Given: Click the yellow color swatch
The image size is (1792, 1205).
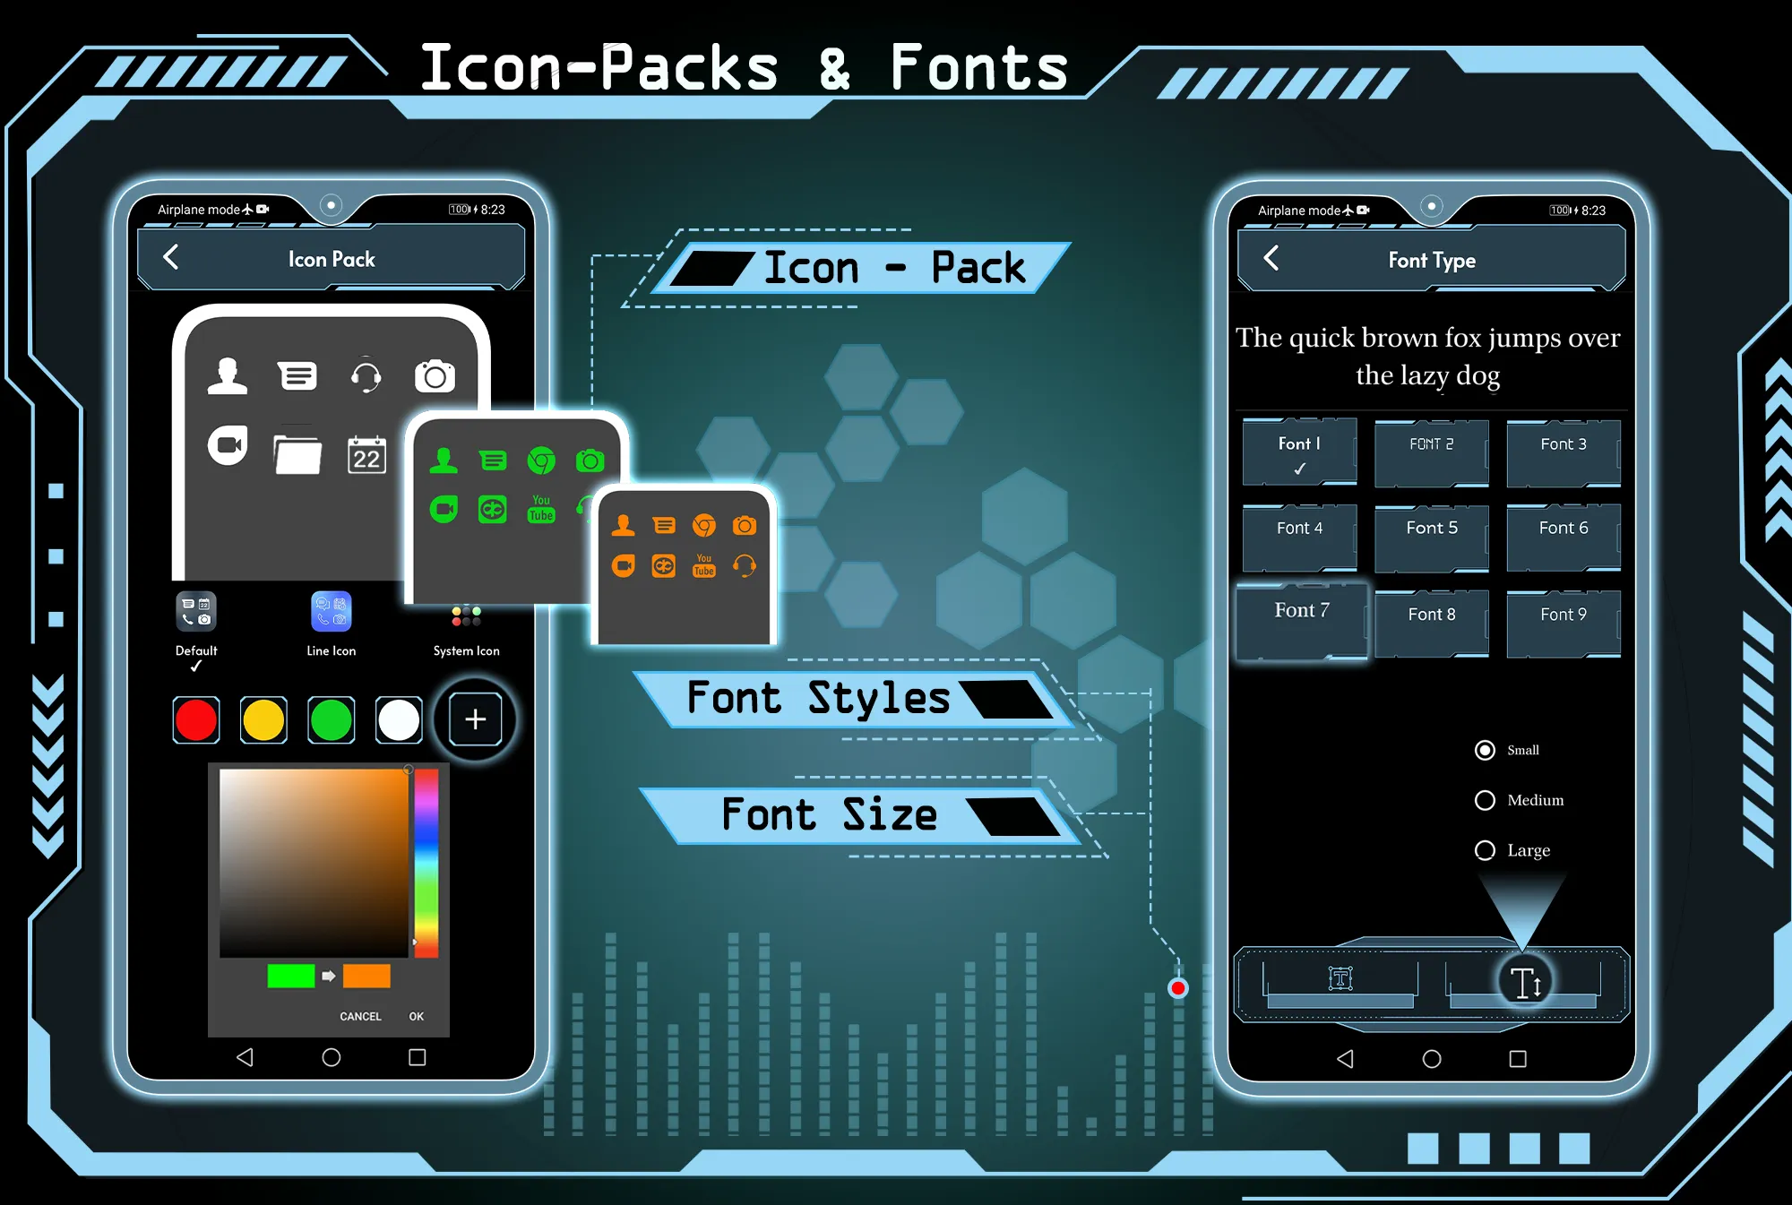Looking at the screenshot, I should pos(265,719).
